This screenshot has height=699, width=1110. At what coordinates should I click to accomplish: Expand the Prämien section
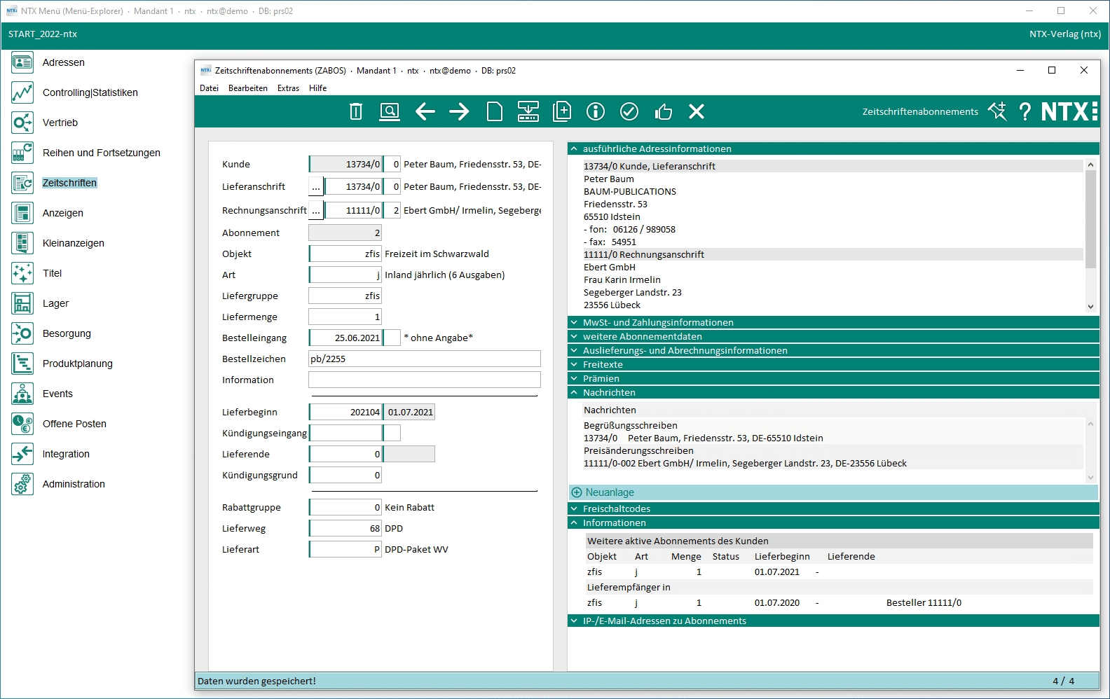pos(601,378)
